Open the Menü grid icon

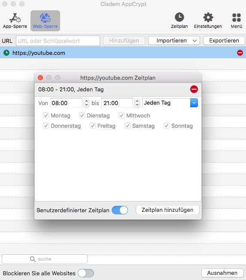coord(237,18)
